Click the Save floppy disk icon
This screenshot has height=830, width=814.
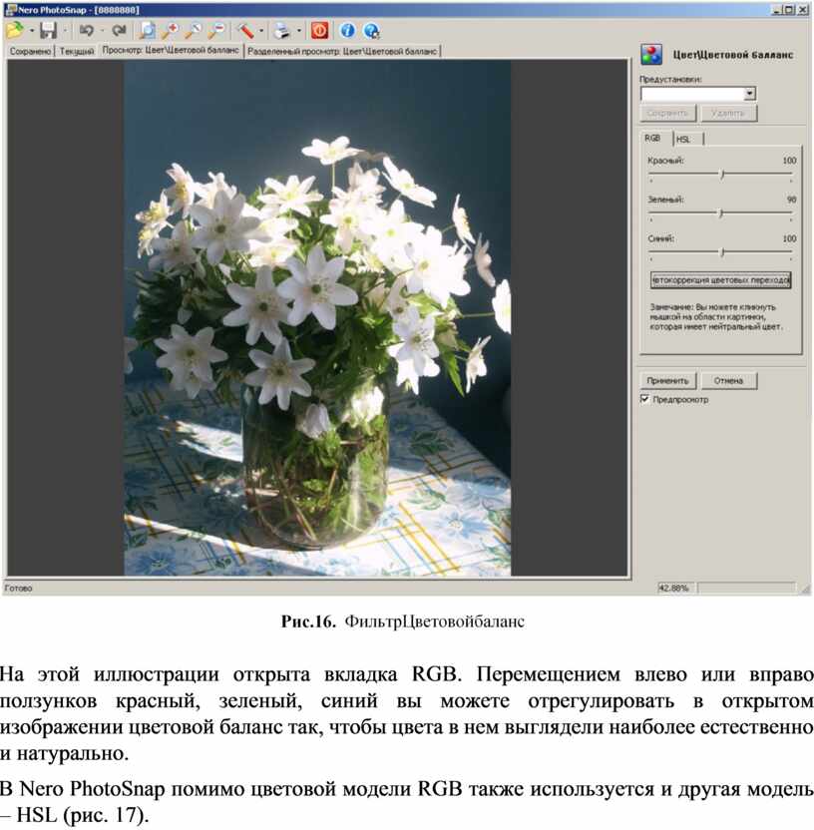[x=47, y=31]
